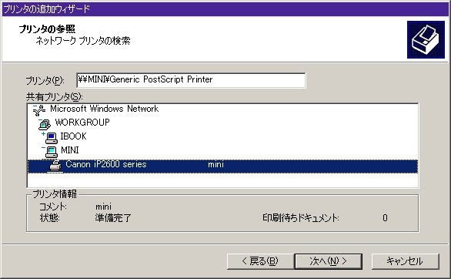Select the WORKGROUP label in the tree
The image size is (451, 279).
82,123
